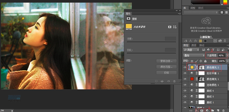Lock all with the padlock icon

(205, 61)
